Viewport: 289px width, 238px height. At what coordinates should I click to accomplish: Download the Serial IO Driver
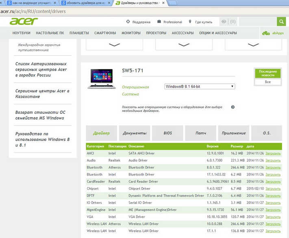[273, 203]
